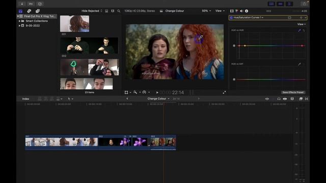Screen dimensions: 326x183
Task: Select the yellow control point on HUE vs HUE curve
Action: tap(245, 46)
